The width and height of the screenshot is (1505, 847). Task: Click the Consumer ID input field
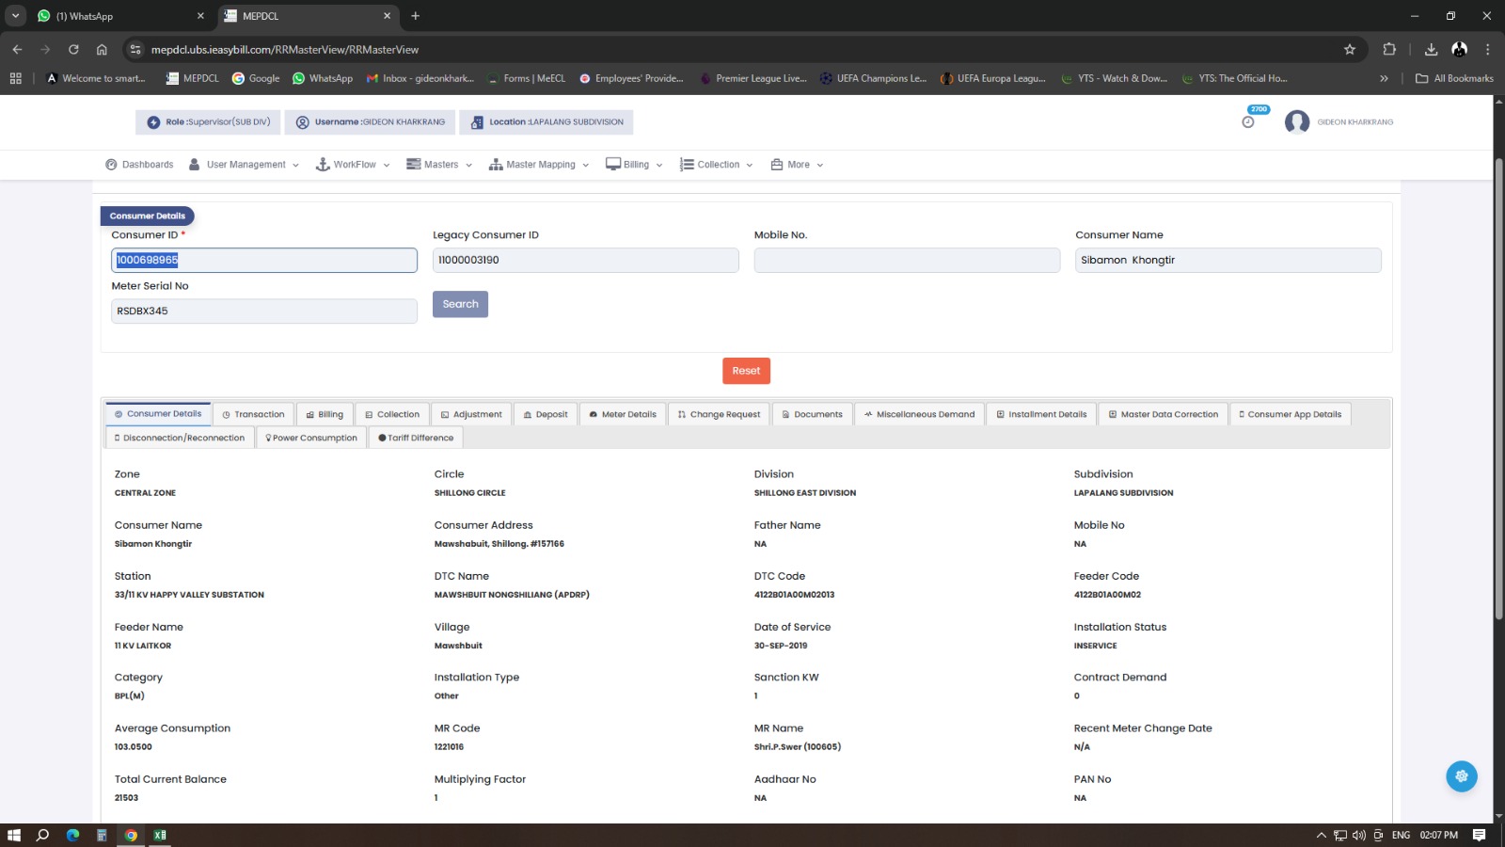tap(264, 261)
